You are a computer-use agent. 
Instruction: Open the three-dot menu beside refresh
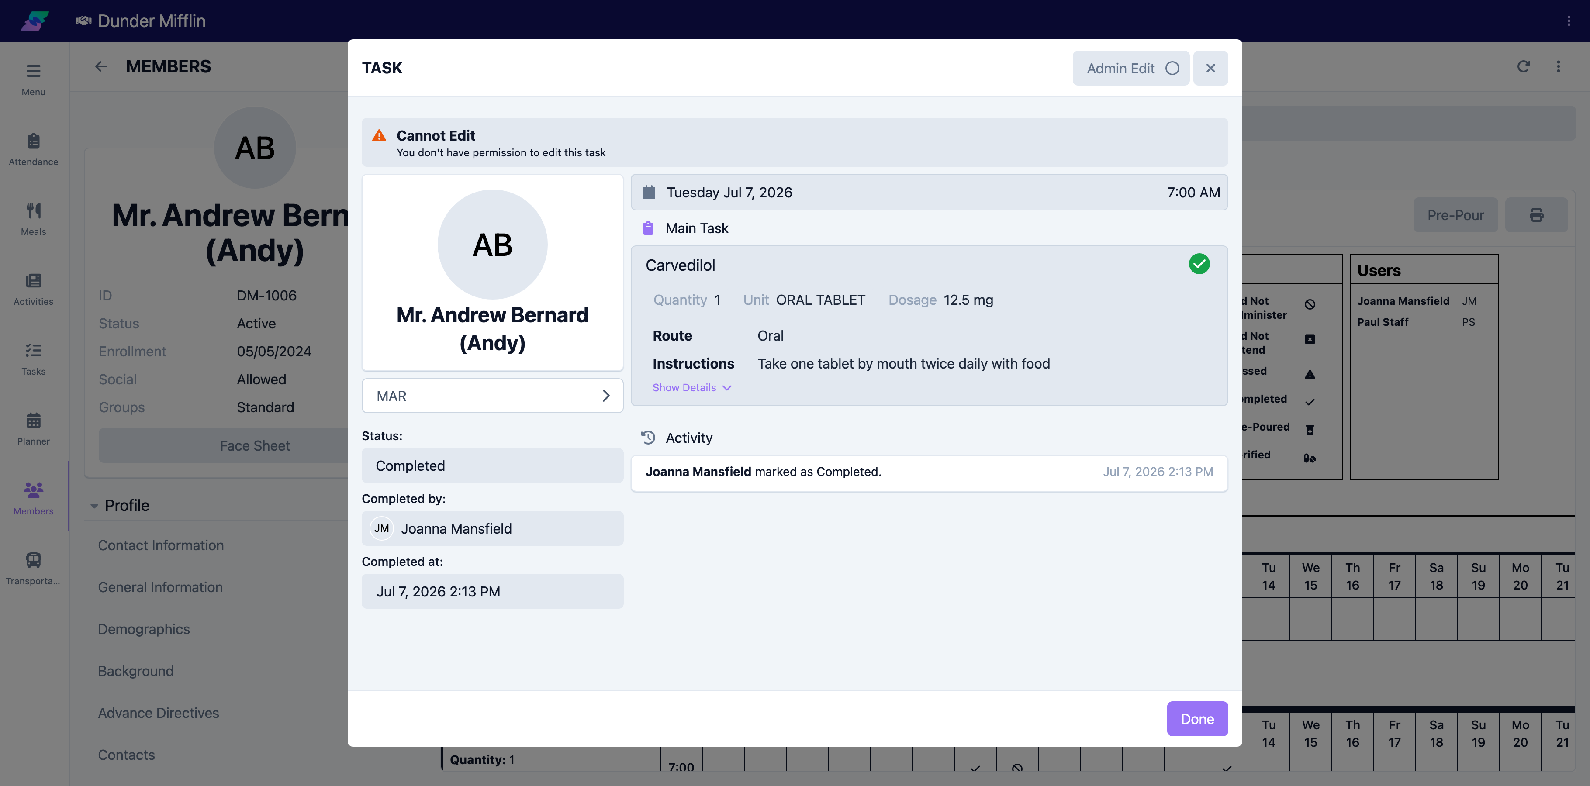1559,67
